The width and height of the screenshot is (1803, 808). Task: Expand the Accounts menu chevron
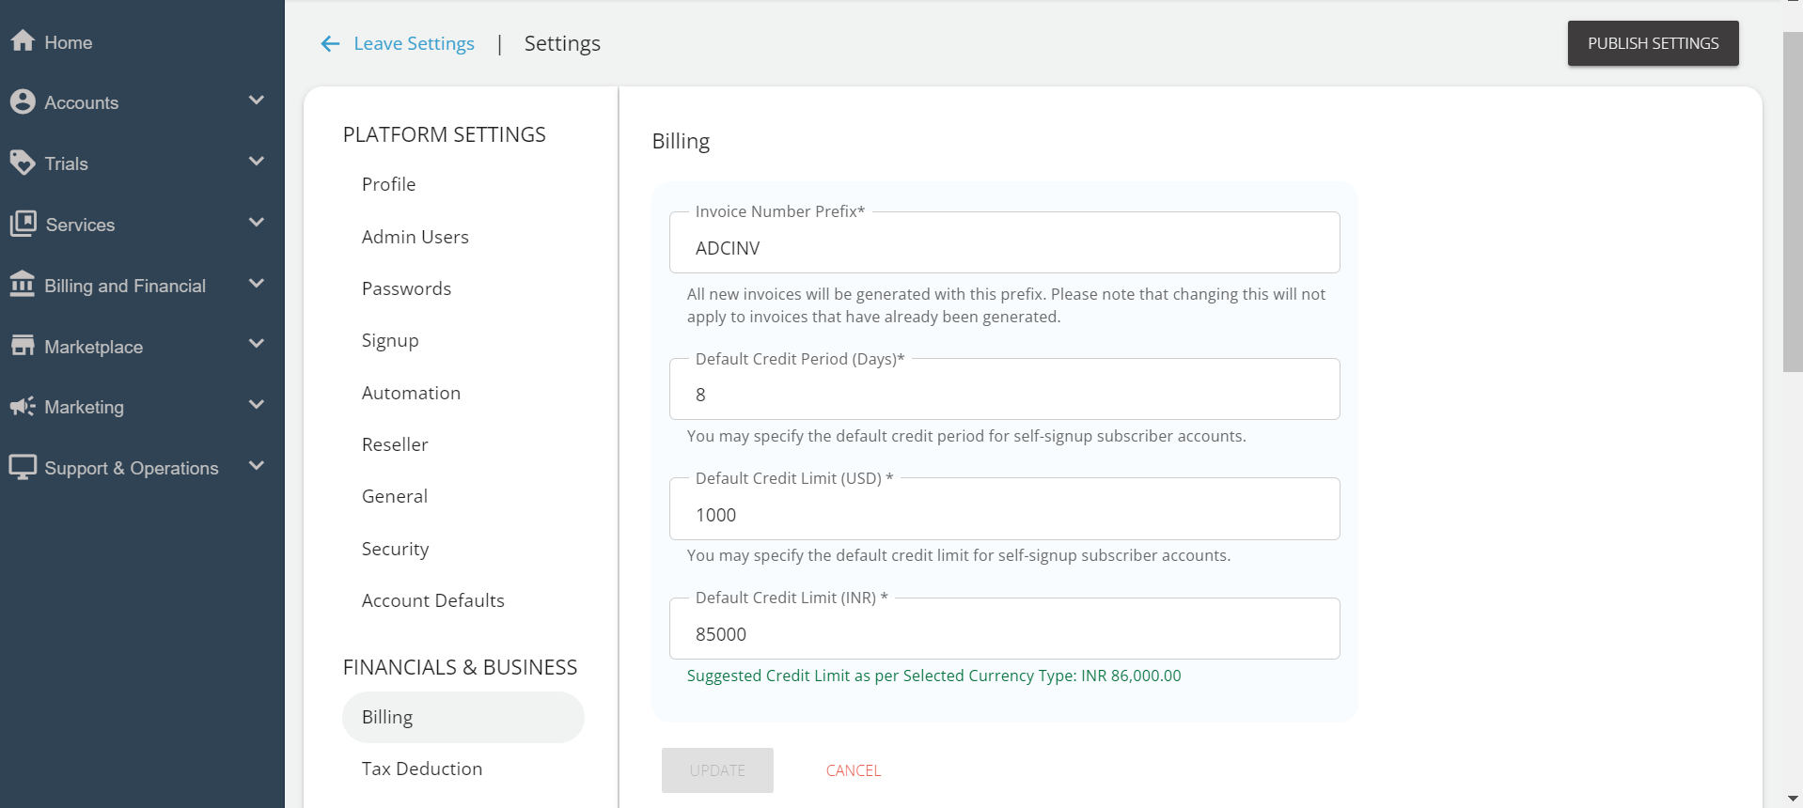(x=256, y=101)
